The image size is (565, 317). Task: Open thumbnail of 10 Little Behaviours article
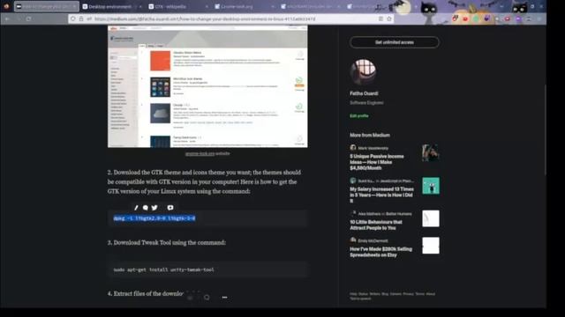click(x=431, y=218)
